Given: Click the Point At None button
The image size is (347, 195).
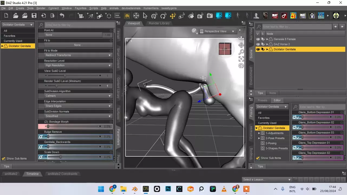Looking at the screenshot, I should coord(73,35).
